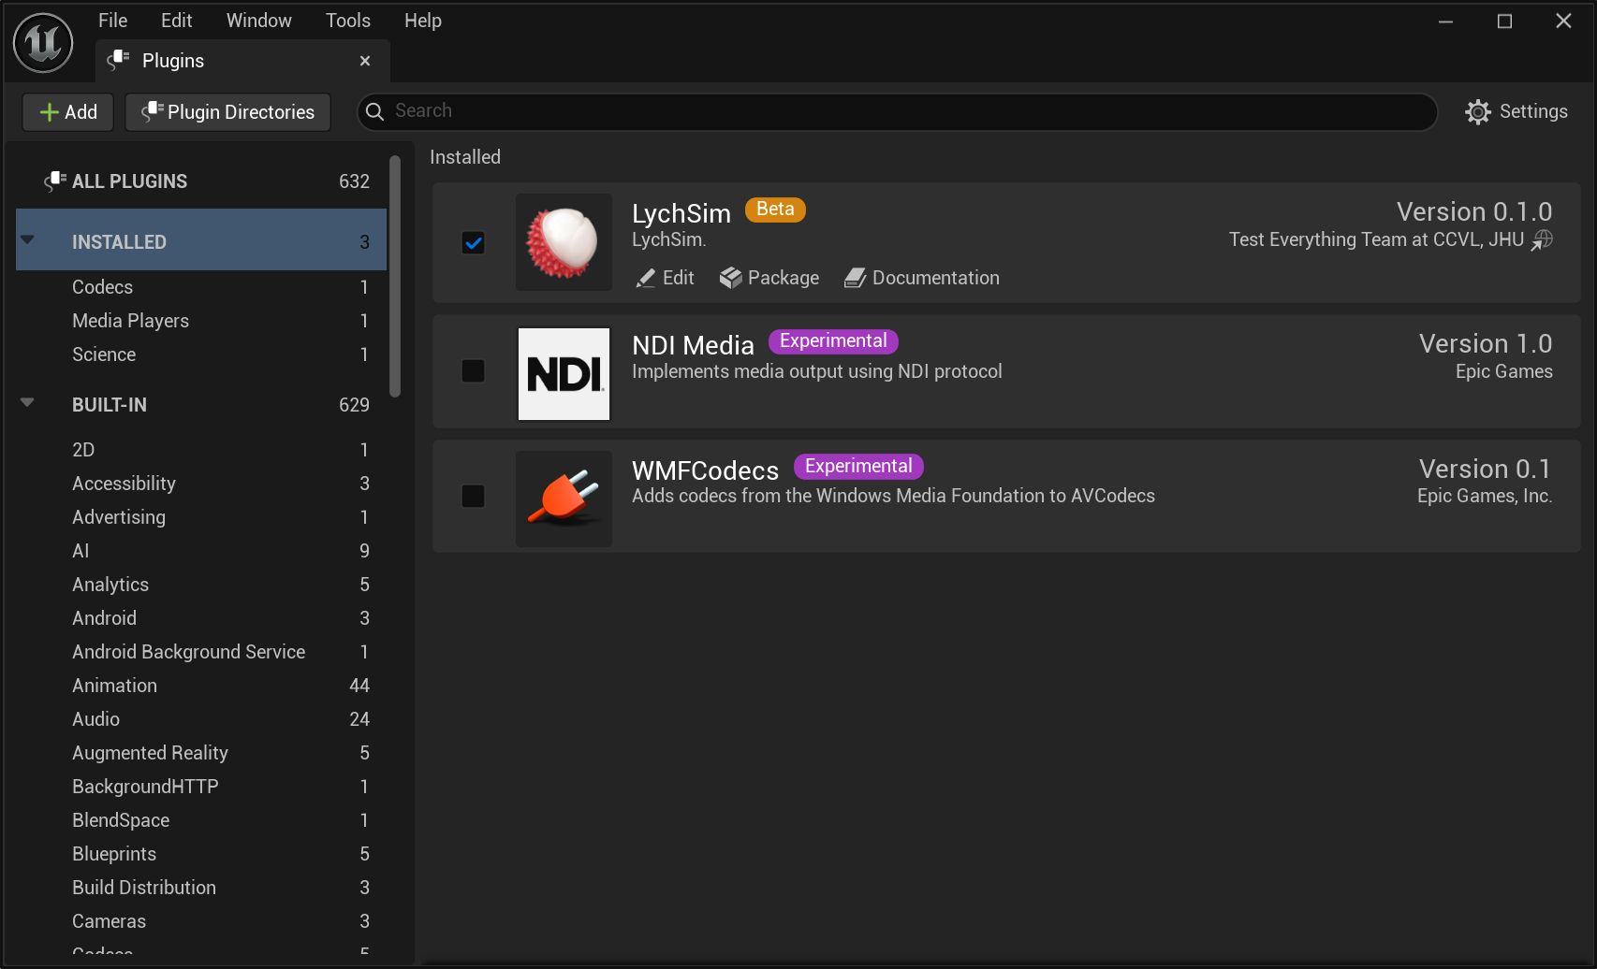Click the green plus icon on Add
Screen dimensions: 1597x969
coord(50,112)
